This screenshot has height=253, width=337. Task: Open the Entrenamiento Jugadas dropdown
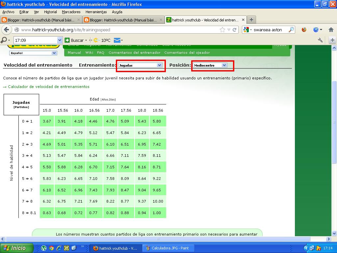pyautogui.click(x=141, y=65)
